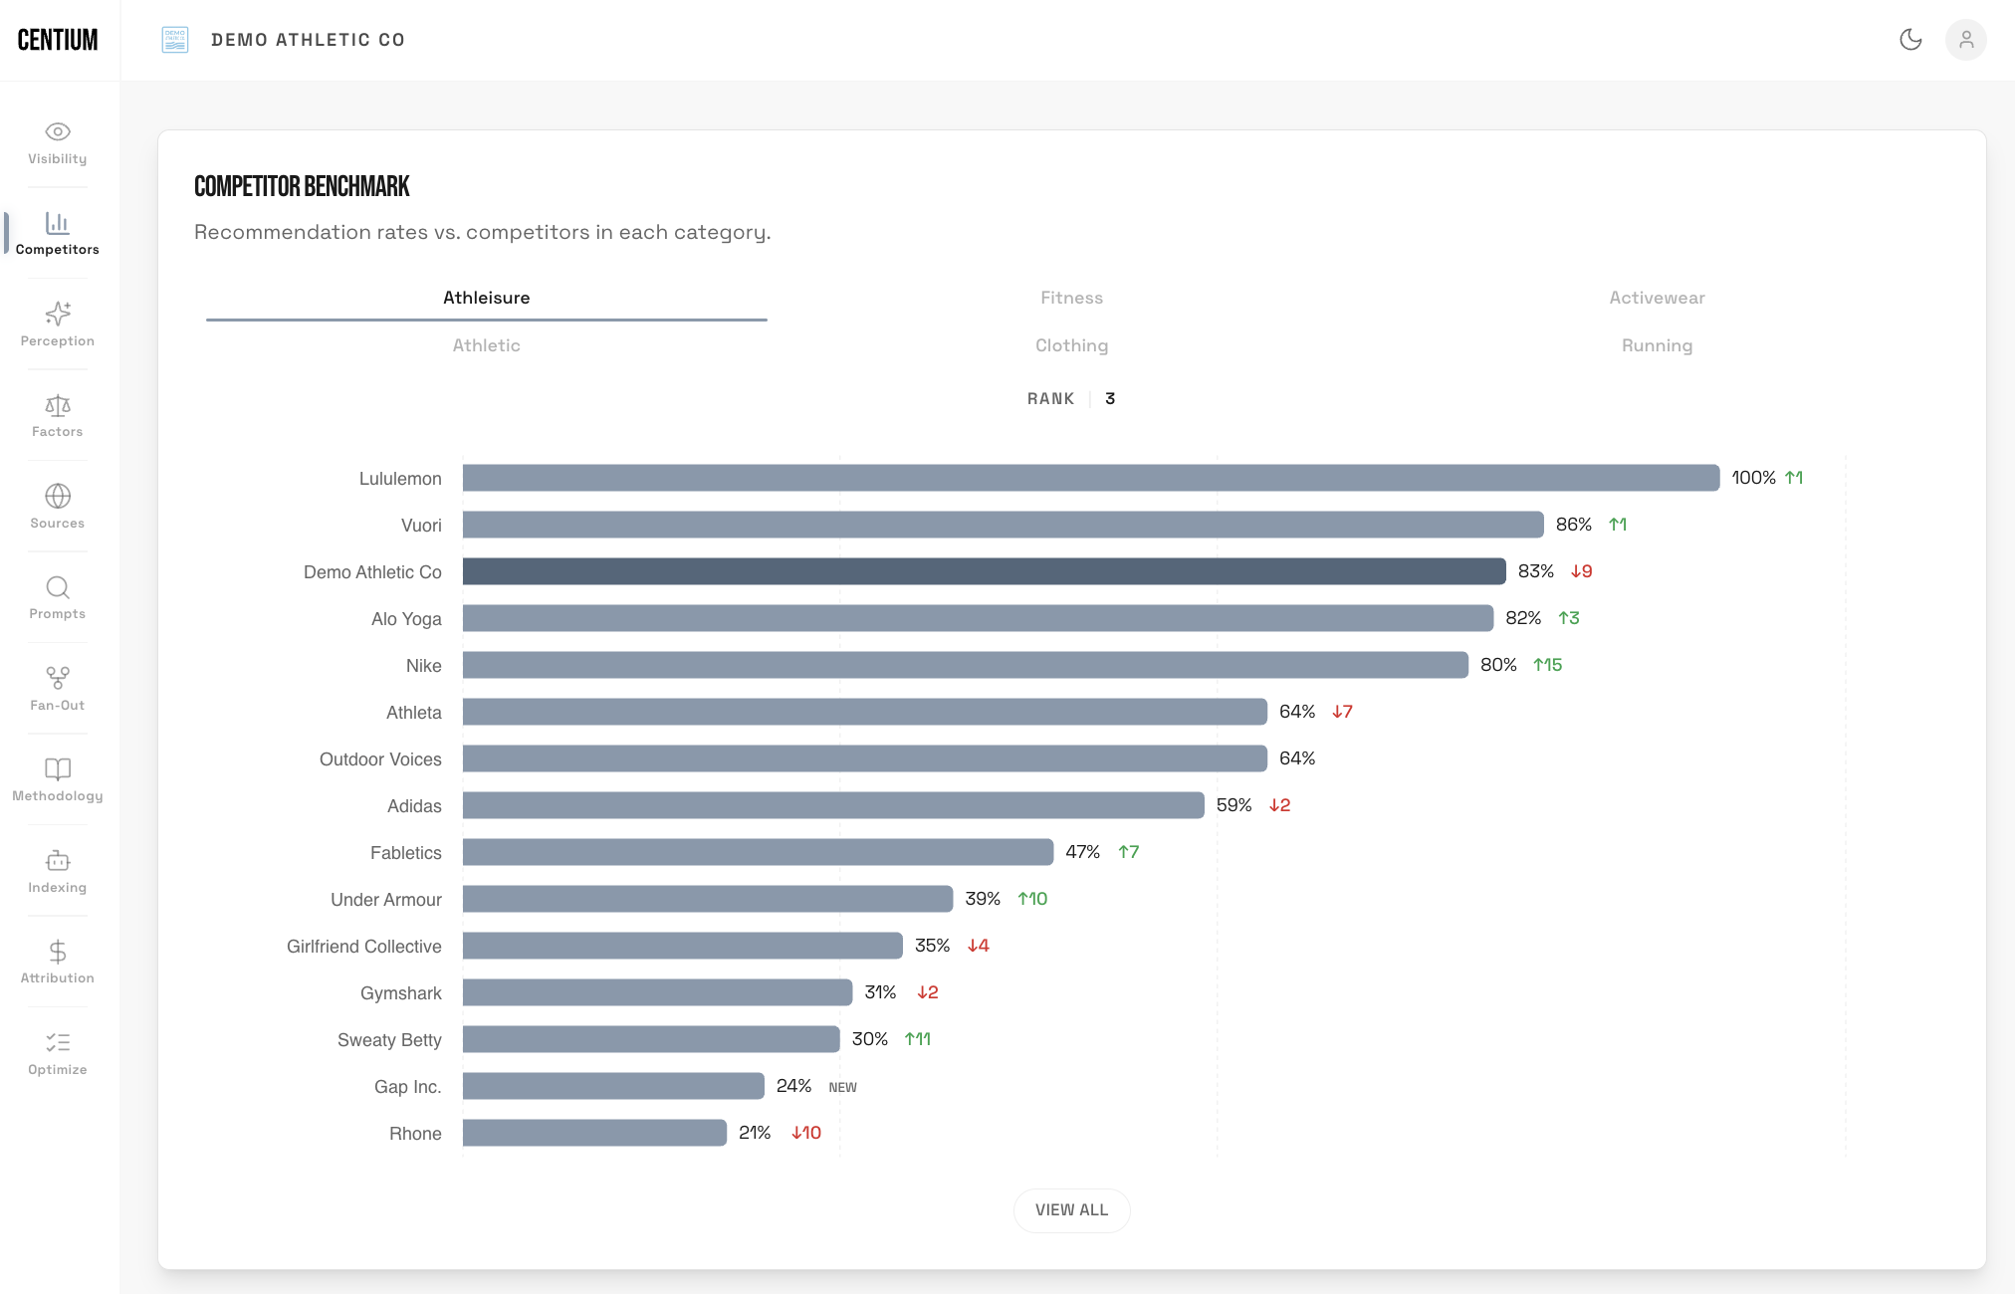The height and width of the screenshot is (1294, 2015).
Task: Click the Centium logo
Action: click(58, 40)
